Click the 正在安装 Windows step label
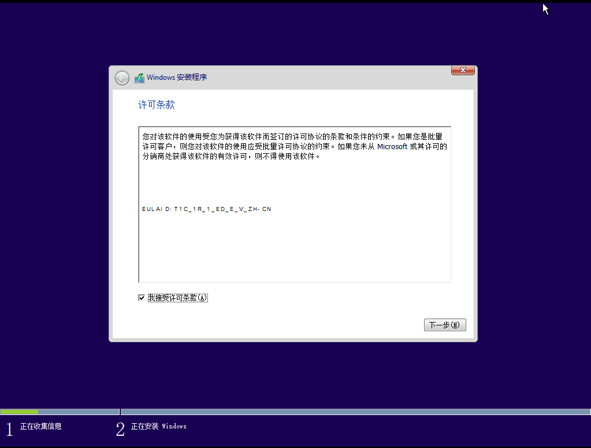Screen dimensions: 591x448 (159, 426)
